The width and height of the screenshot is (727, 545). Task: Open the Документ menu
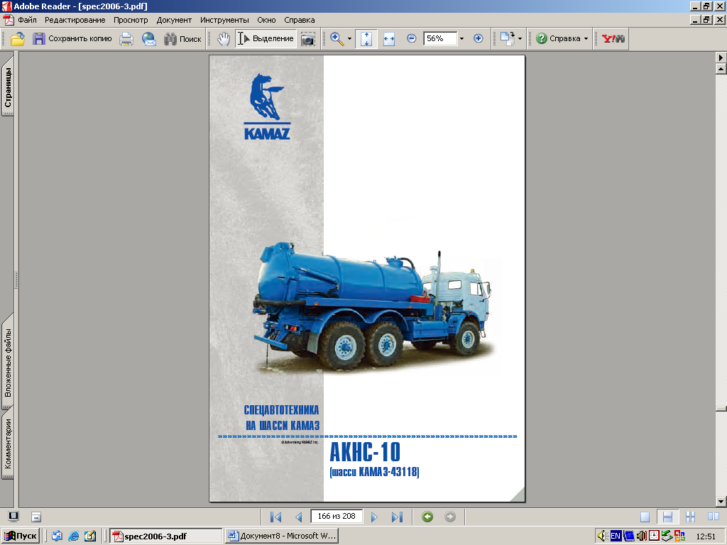(174, 20)
